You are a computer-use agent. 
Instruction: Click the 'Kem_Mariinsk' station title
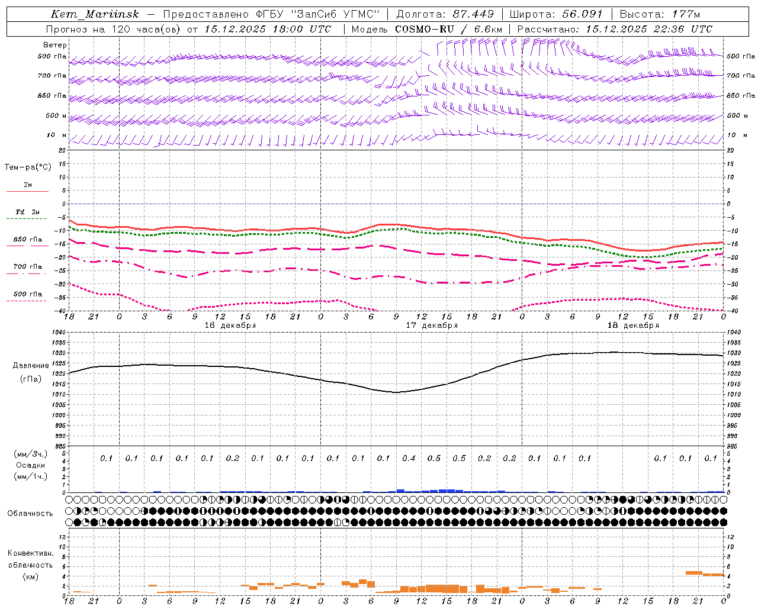(x=95, y=14)
